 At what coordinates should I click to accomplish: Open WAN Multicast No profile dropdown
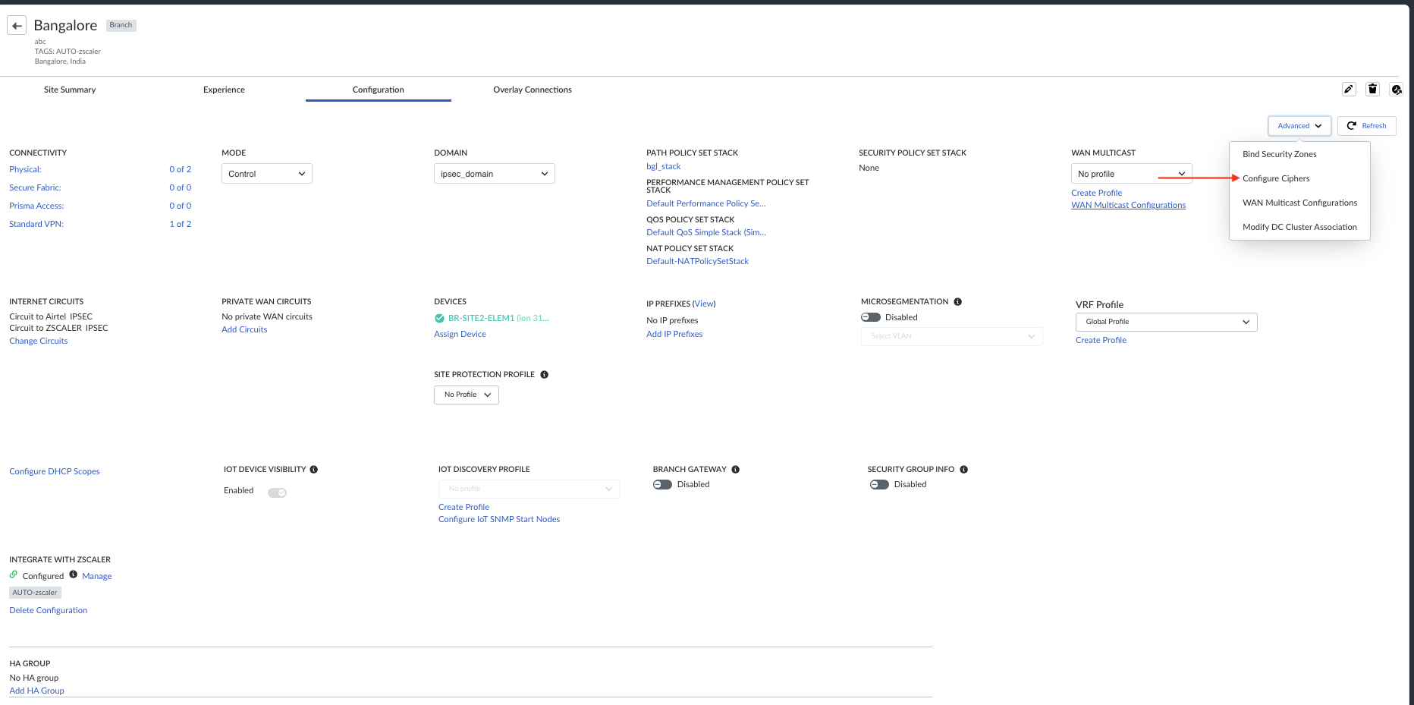(x=1132, y=174)
